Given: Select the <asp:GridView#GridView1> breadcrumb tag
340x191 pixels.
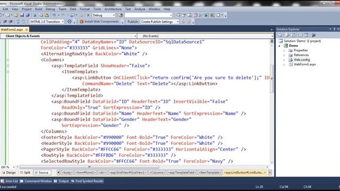Looking at the screenshot, I should point(127,172).
